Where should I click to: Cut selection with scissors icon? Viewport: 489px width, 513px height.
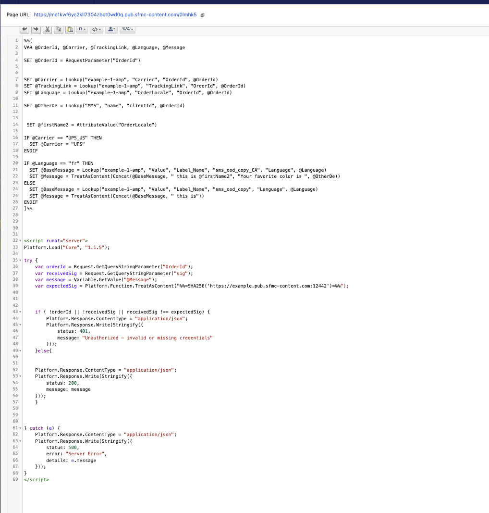[48, 29]
